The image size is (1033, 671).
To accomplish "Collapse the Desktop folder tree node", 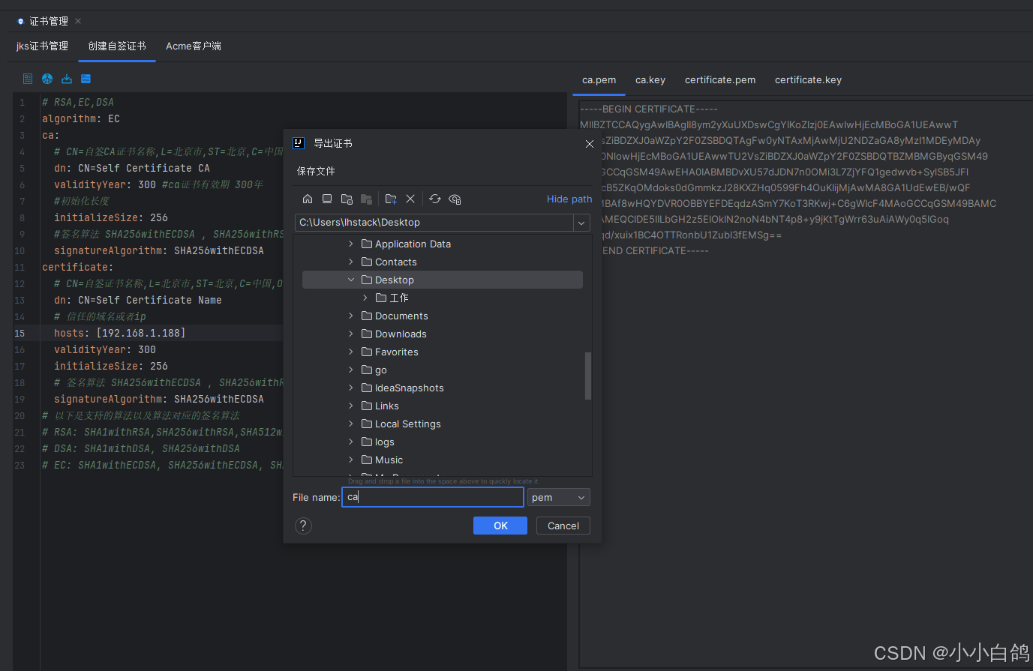I will (x=351, y=280).
